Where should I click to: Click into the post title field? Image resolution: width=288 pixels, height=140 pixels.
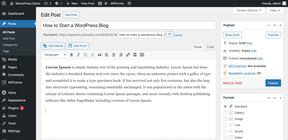click(x=128, y=25)
